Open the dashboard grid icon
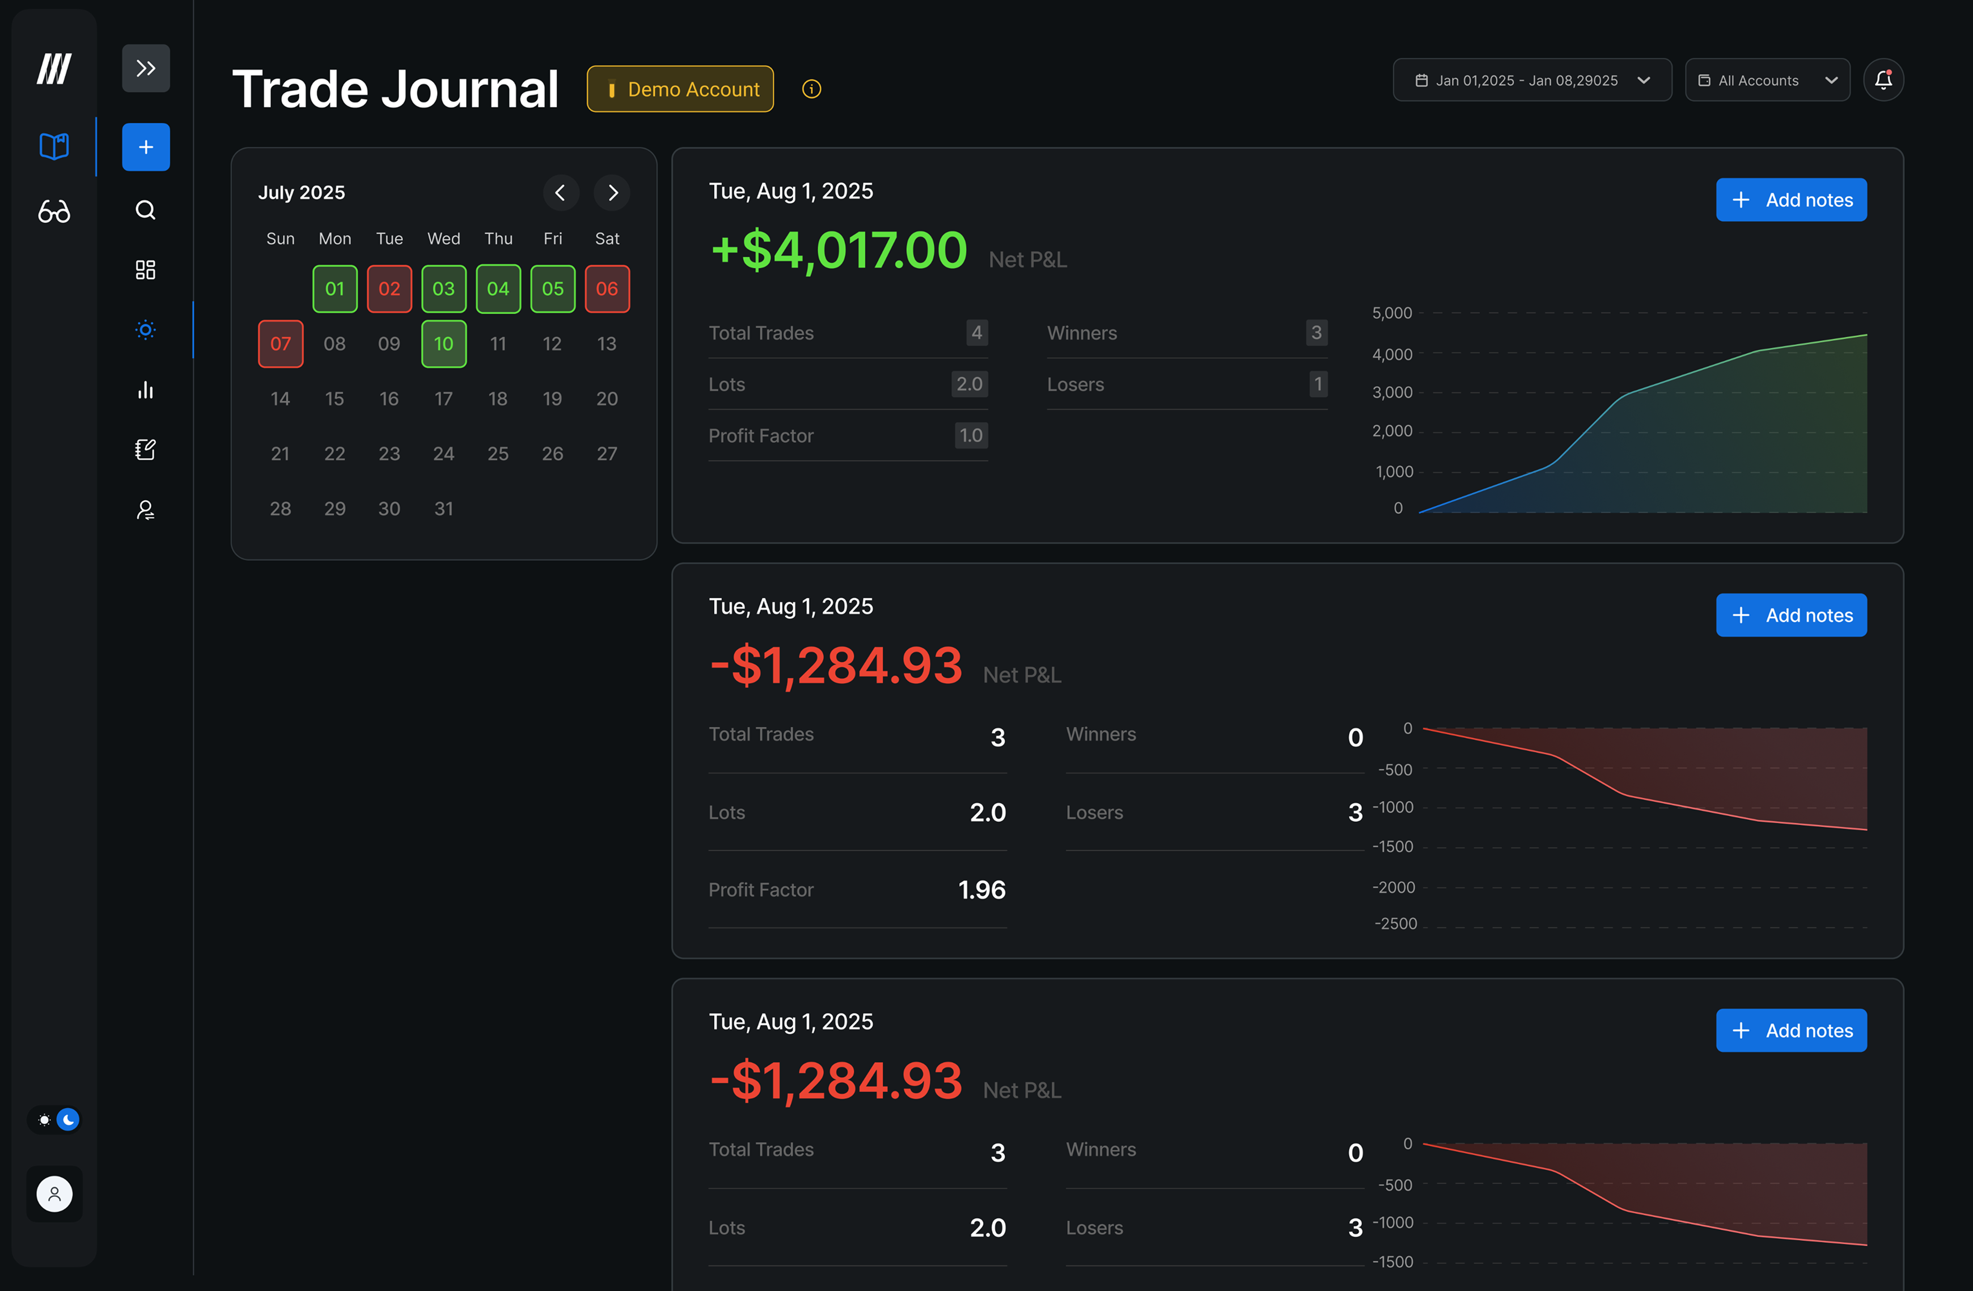 (x=145, y=269)
